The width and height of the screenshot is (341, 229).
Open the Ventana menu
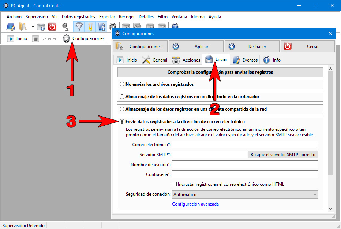click(x=179, y=17)
